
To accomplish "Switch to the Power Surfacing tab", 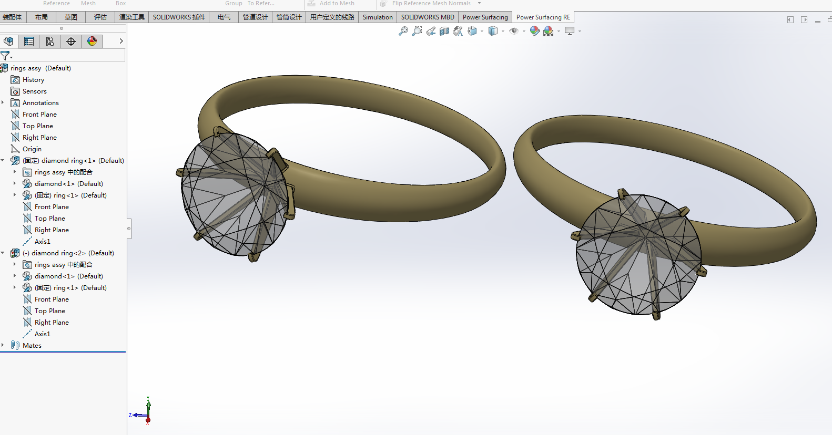I will click(485, 17).
